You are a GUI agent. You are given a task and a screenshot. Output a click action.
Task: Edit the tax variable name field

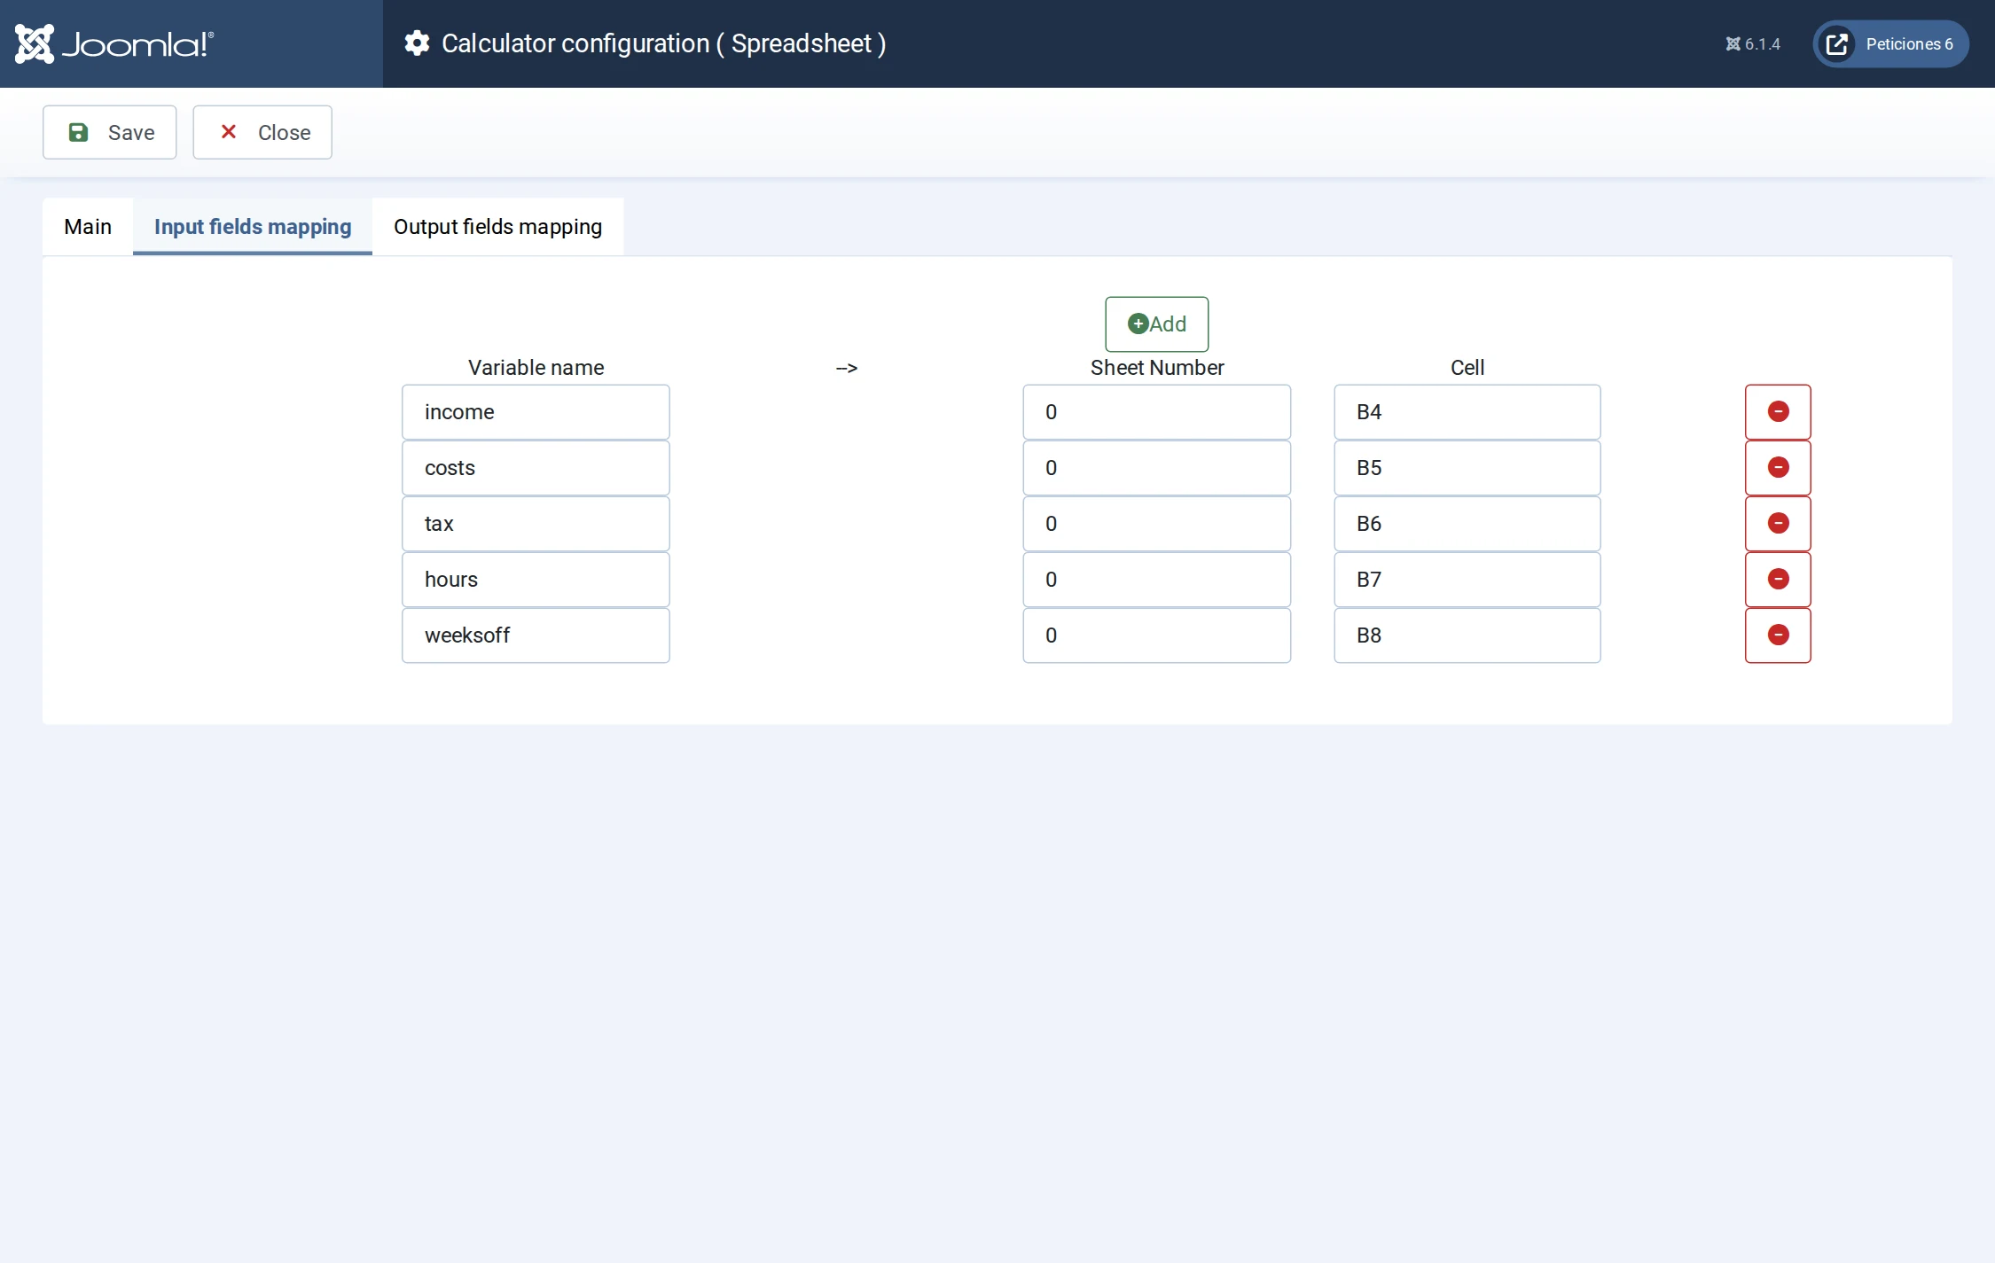coord(536,523)
